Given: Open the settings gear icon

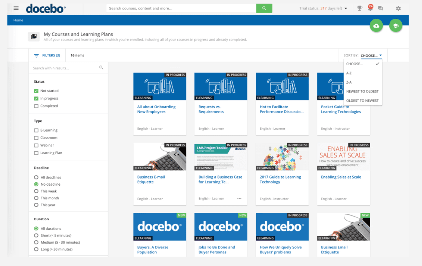Looking at the screenshot, I should point(398,8).
